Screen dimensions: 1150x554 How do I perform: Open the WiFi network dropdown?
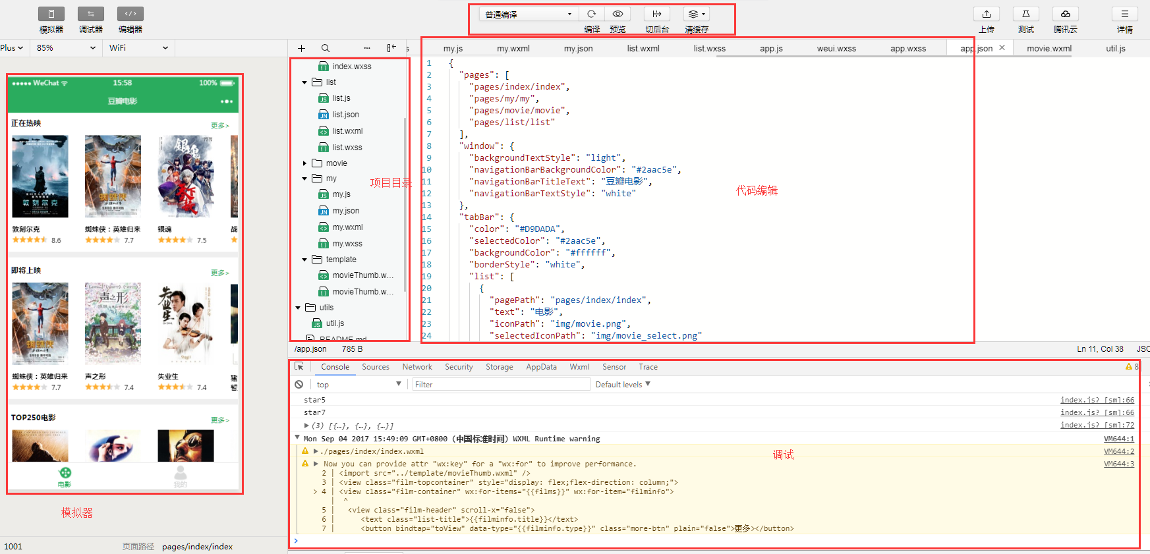138,47
